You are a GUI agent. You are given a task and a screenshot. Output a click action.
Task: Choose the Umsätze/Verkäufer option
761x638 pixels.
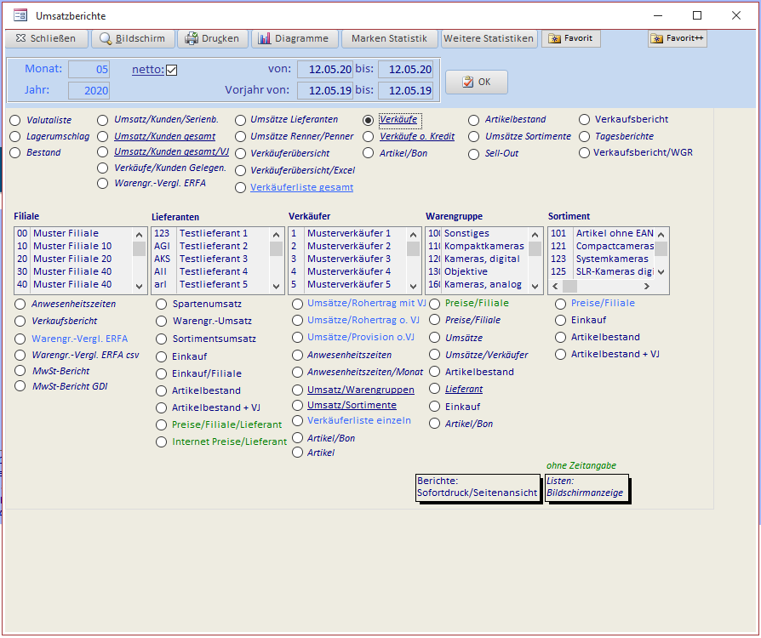click(435, 355)
